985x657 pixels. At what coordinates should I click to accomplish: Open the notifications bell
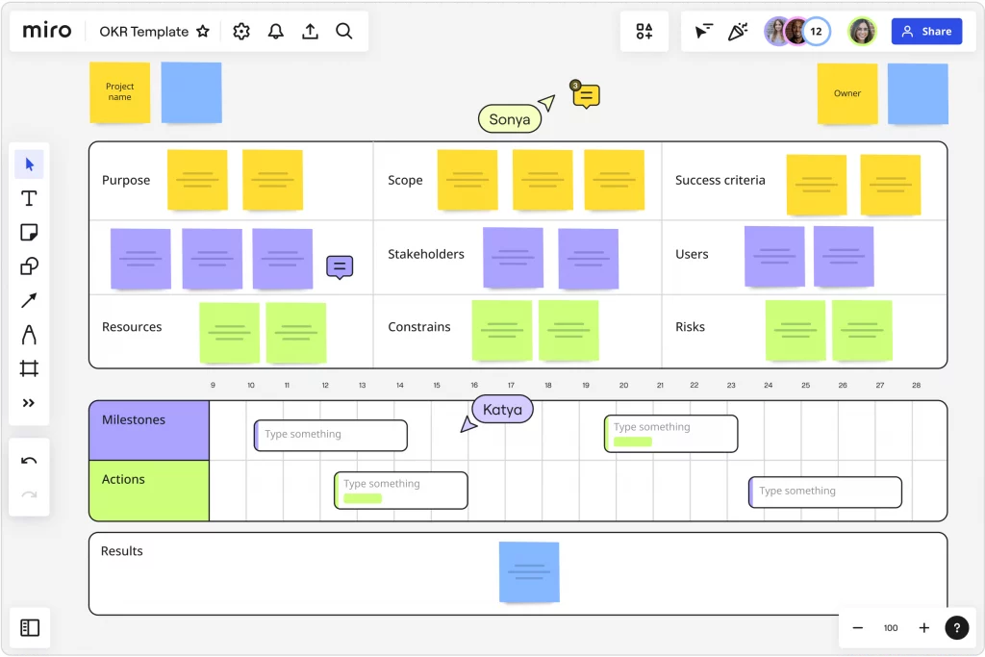[276, 32]
